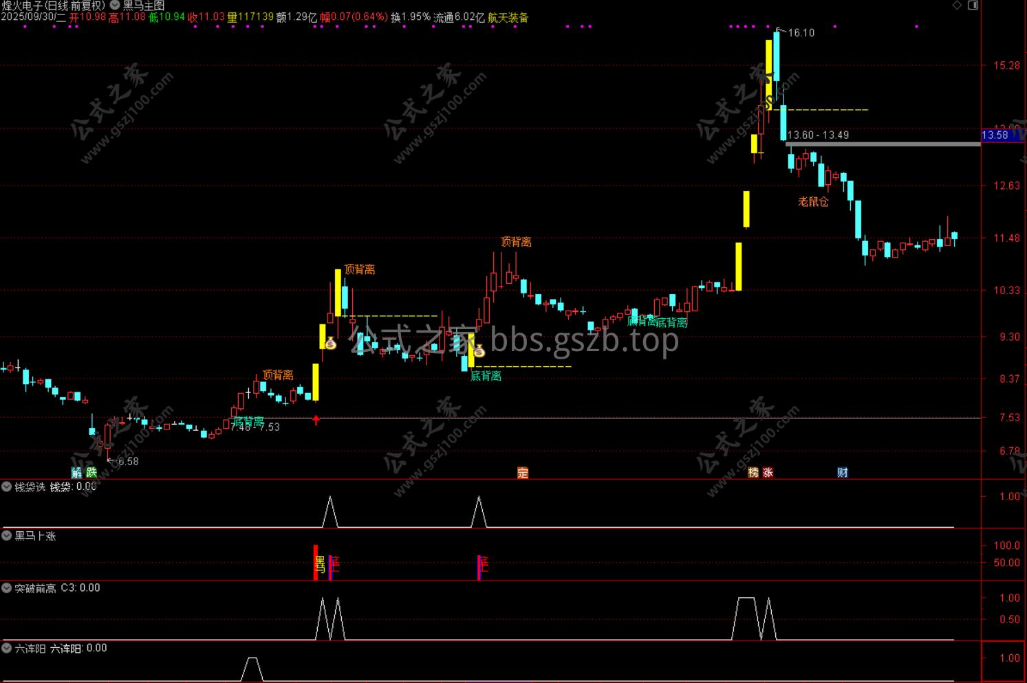Image resolution: width=1027 pixels, height=683 pixels.
Task: Click the 9.30 price axis label
Action: click(x=1009, y=337)
